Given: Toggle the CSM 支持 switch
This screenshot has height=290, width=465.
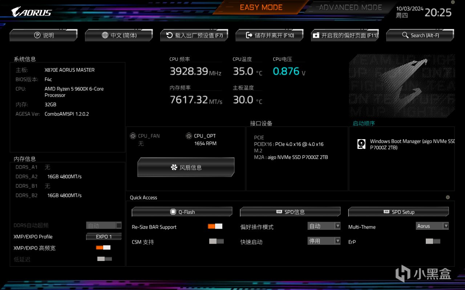Looking at the screenshot, I should point(217,241).
